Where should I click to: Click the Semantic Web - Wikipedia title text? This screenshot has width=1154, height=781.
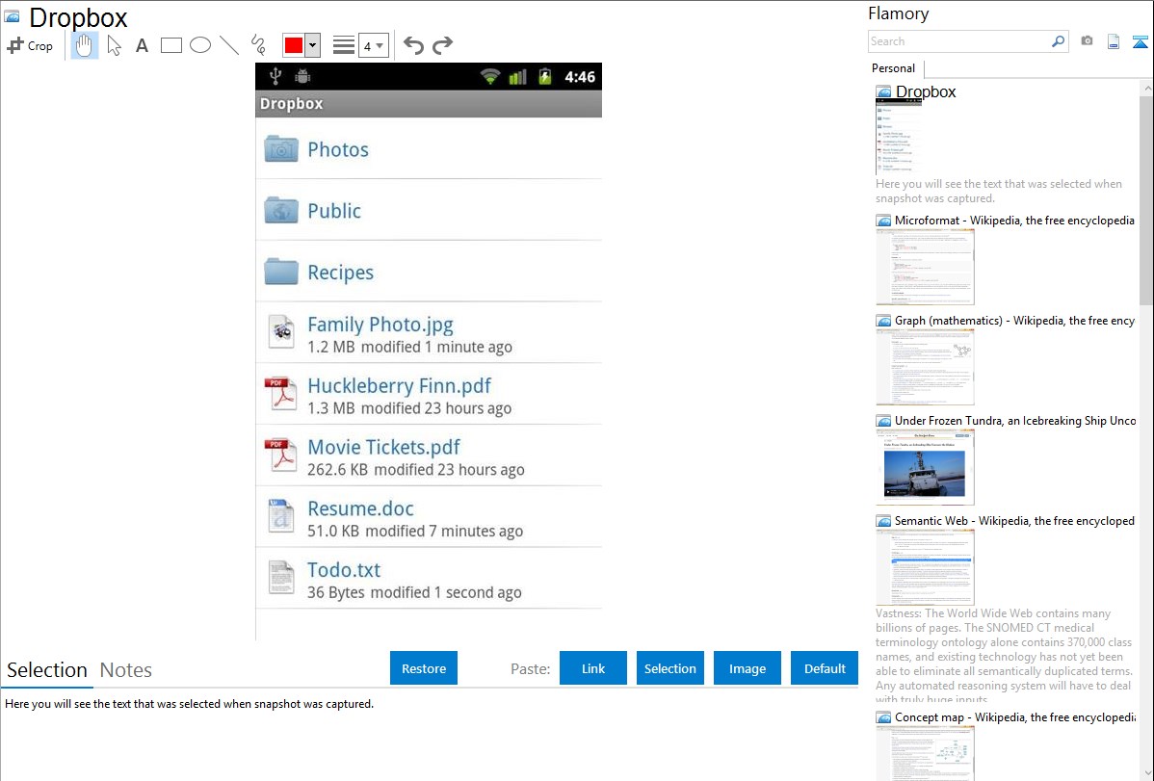pyautogui.click(x=1014, y=520)
